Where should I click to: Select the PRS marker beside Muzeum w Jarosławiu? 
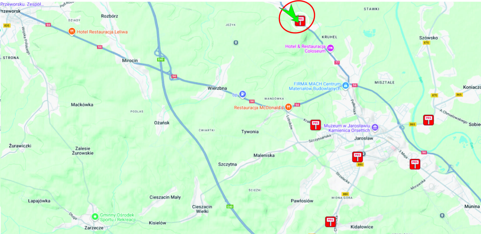(315, 125)
